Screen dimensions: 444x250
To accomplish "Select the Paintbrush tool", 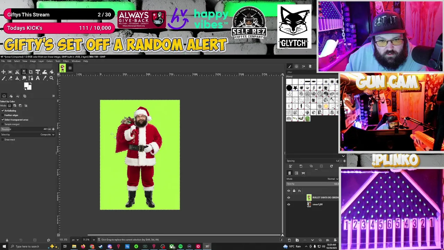I will click(x=3, y=78).
